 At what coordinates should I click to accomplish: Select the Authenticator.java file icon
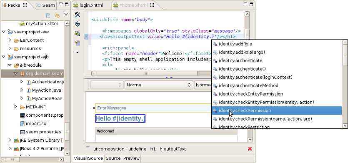click(28, 82)
